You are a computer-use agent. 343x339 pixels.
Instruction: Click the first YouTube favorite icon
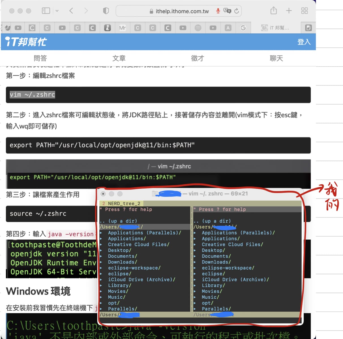point(18,28)
